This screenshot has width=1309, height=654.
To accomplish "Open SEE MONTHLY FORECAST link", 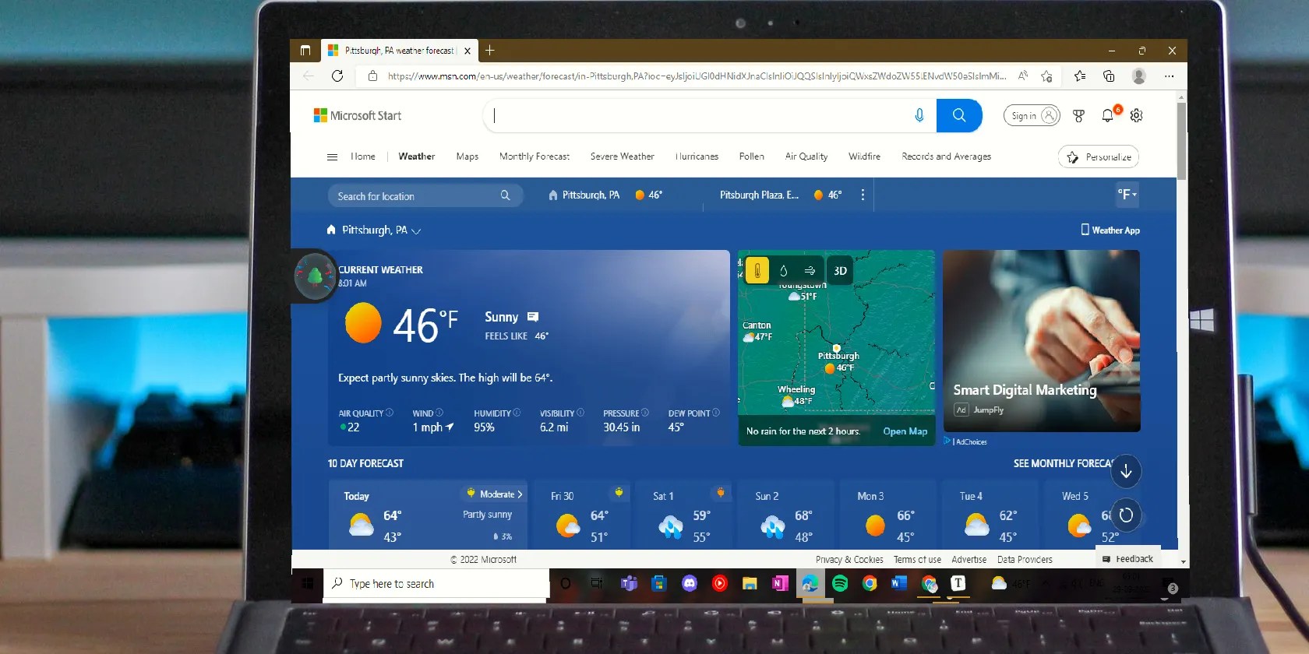I will pyautogui.click(x=1064, y=463).
